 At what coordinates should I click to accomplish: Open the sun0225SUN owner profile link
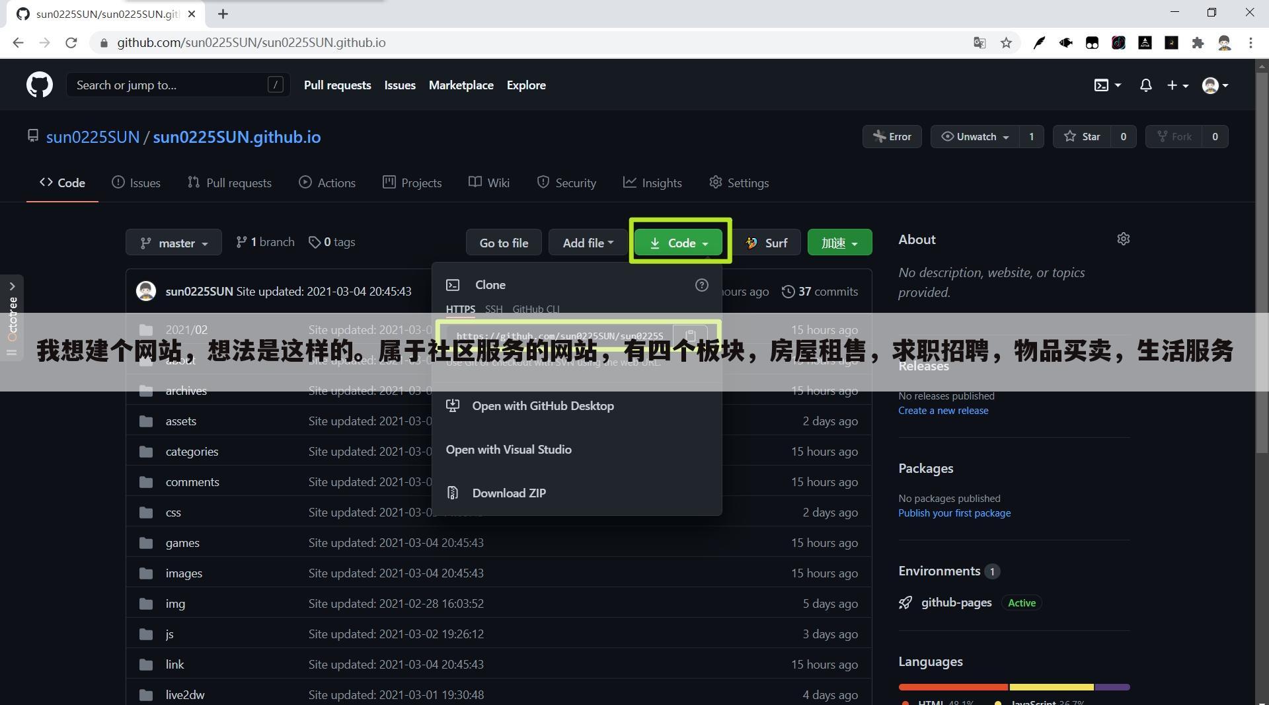click(93, 137)
